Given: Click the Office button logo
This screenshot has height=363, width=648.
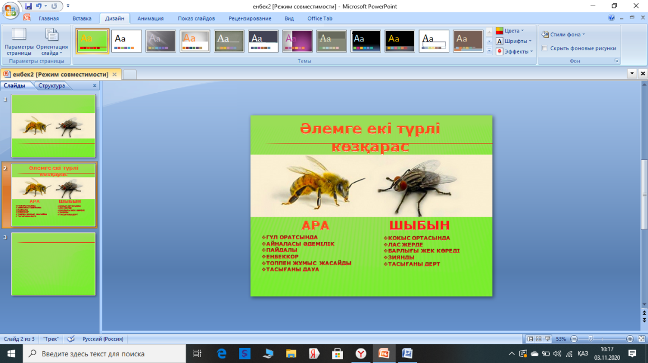Looking at the screenshot, I should point(10,10).
